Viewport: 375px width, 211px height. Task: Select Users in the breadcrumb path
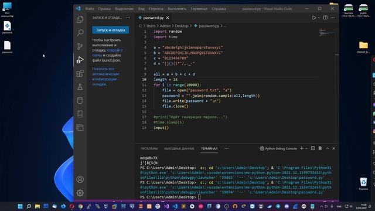151,26
